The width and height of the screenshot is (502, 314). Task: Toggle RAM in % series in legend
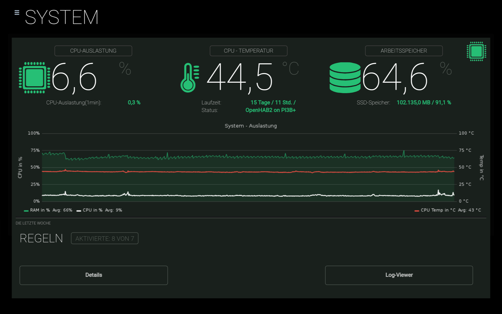tap(40, 210)
